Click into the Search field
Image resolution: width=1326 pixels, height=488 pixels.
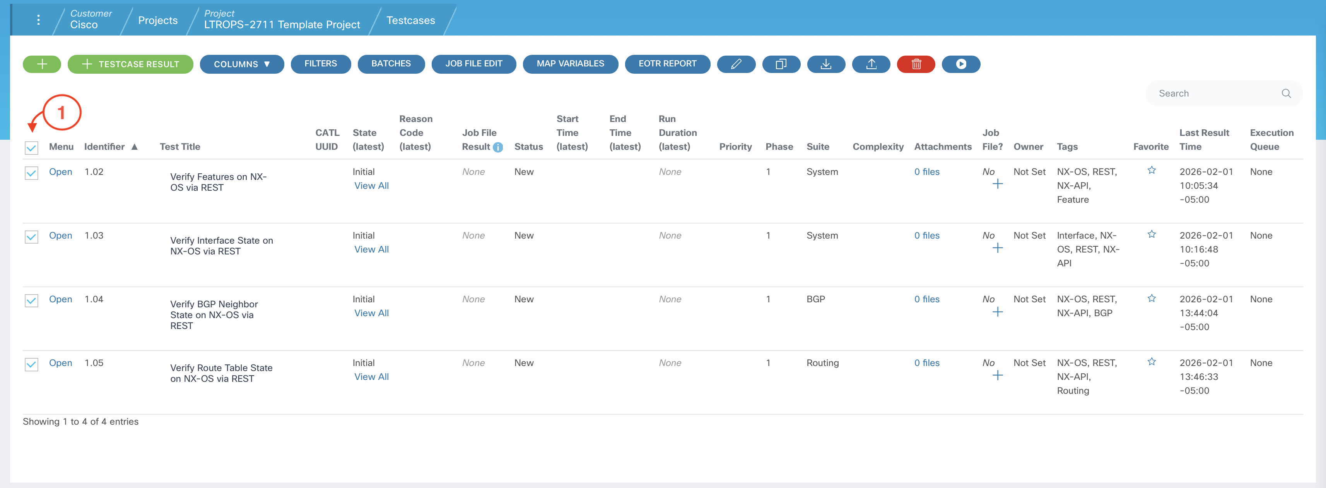pyautogui.click(x=1215, y=93)
